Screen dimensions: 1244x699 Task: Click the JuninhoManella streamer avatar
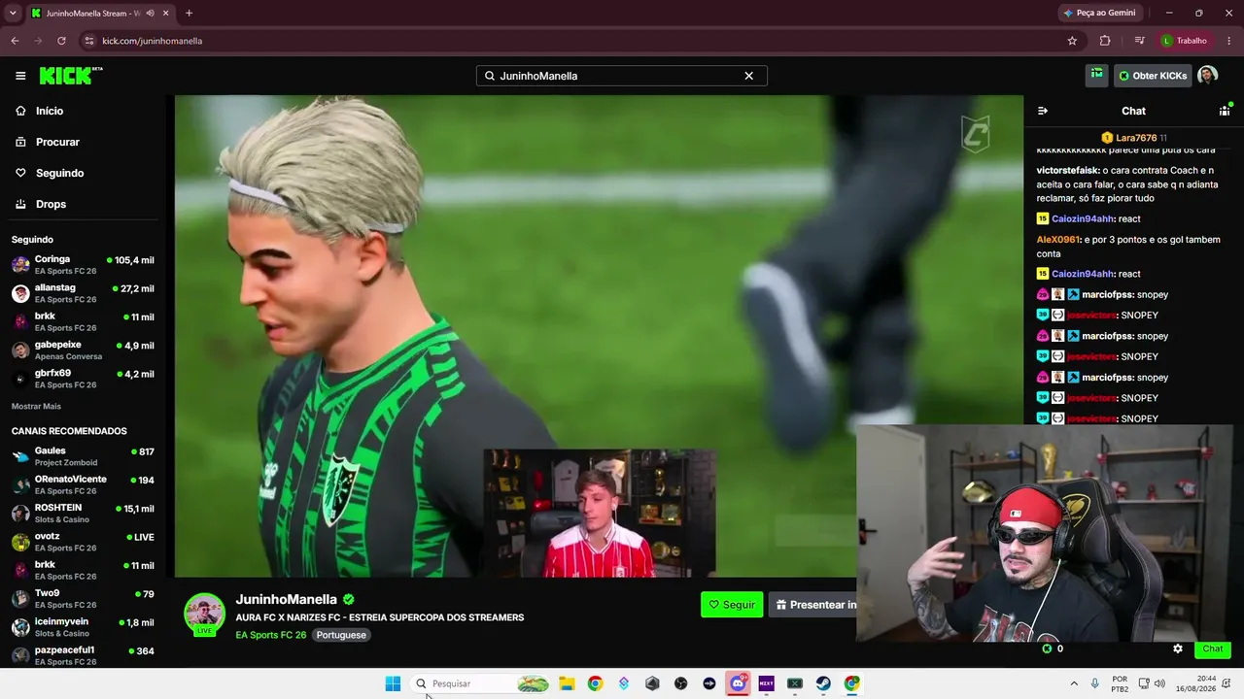tap(204, 614)
